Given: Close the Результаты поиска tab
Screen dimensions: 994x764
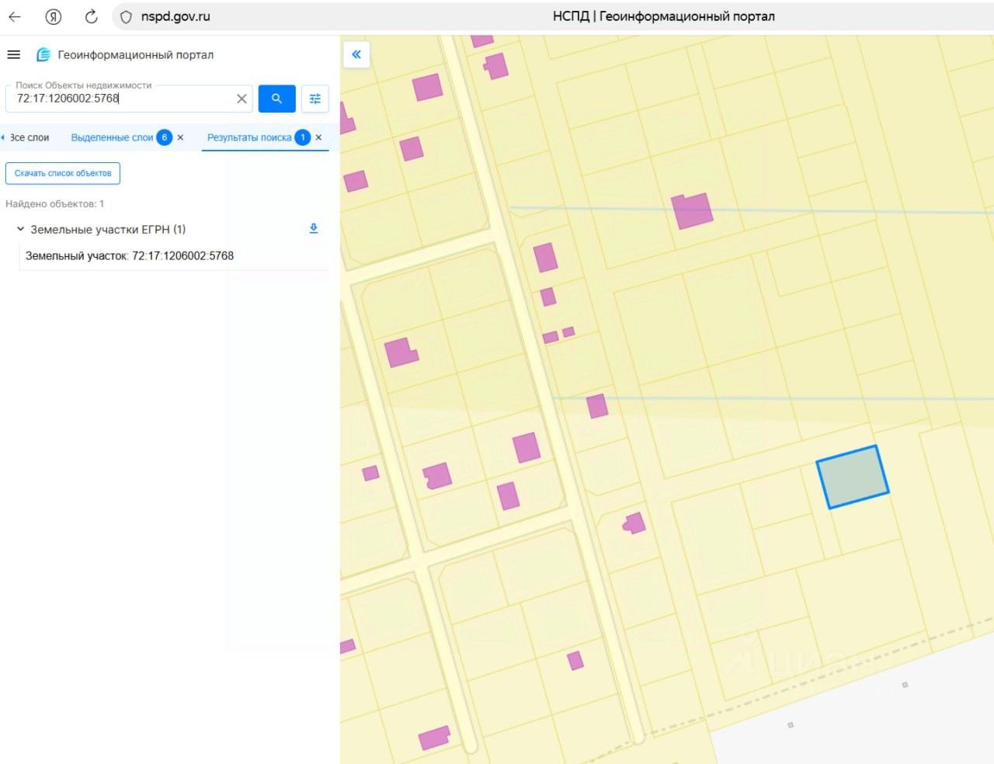Looking at the screenshot, I should point(318,137).
